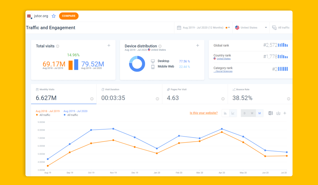The image size is (318, 185).
Task: Click the Nov 19 blue data point on chart
Action: (x=113, y=129)
